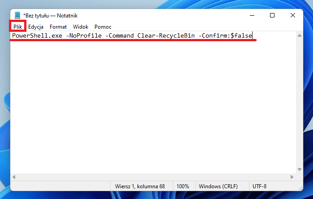Click the '*Bez tytułu — Notatnik' window title
This screenshot has width=313, height=199.
(50, 16)
